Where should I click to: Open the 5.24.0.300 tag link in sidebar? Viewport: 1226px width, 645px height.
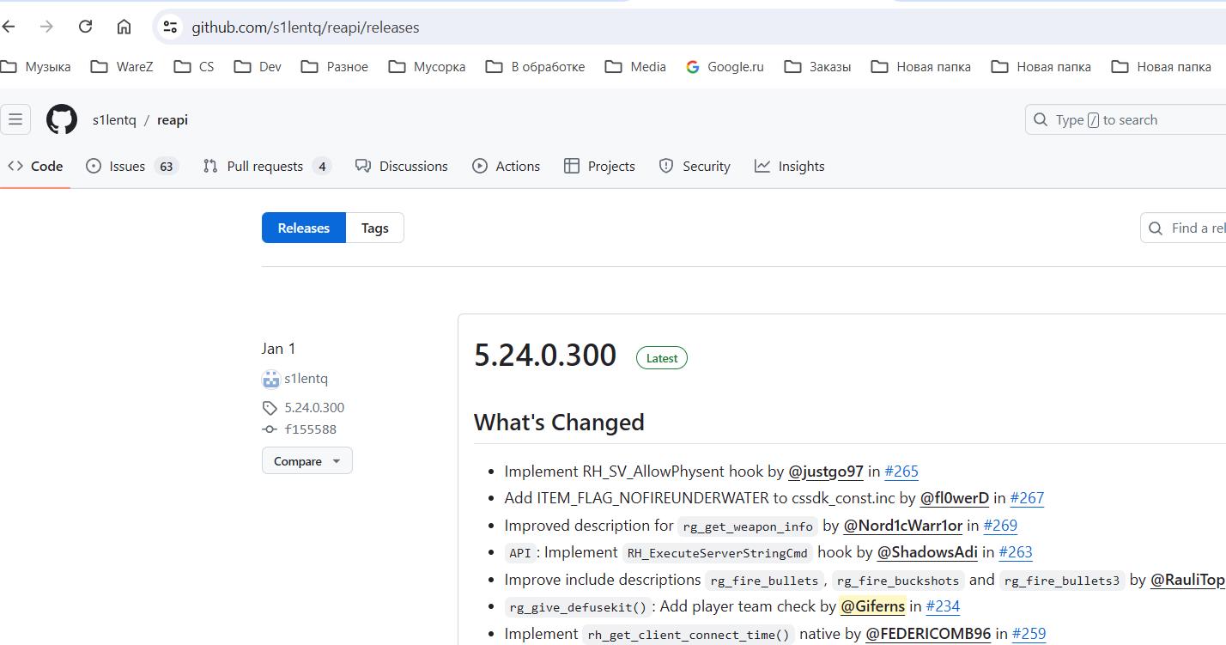point(314,407)
